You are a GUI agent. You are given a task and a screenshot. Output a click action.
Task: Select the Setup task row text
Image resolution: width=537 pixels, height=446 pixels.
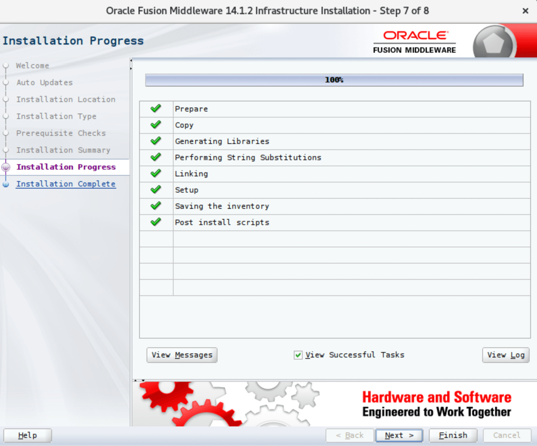186,190
